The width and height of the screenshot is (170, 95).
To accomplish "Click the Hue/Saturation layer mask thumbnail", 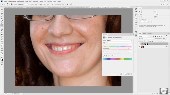I will coord(146,44).
